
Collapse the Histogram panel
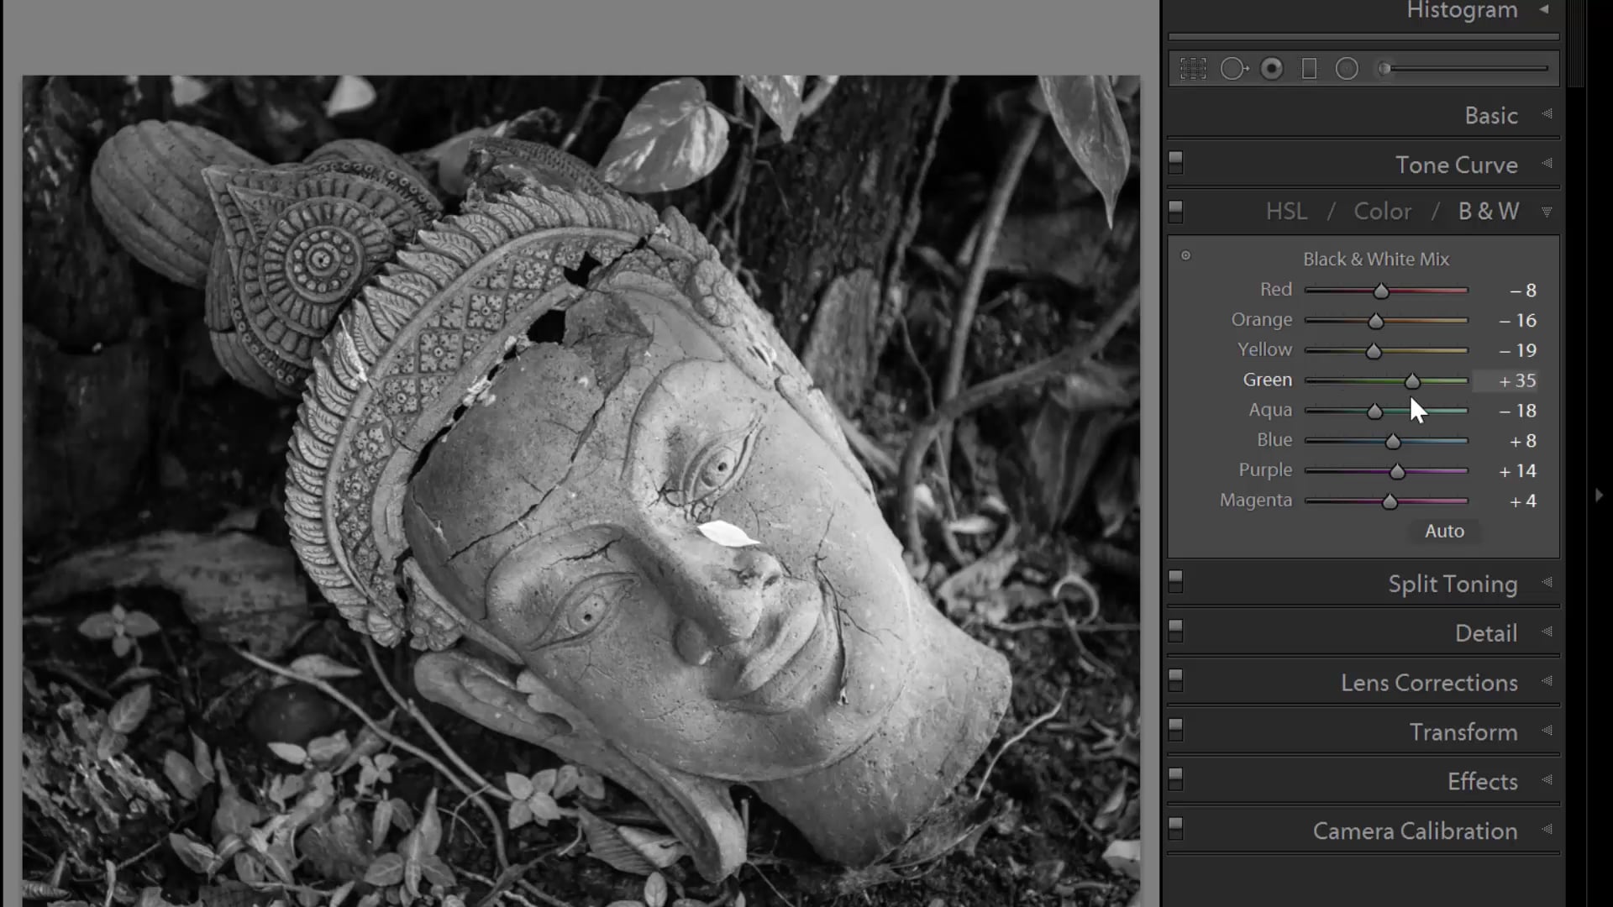[1544, 9]
